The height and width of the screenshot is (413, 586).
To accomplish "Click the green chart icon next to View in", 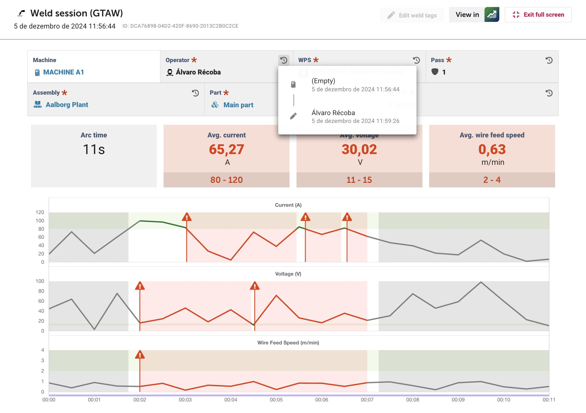I will pyautogui.click(x=492, y=15).
